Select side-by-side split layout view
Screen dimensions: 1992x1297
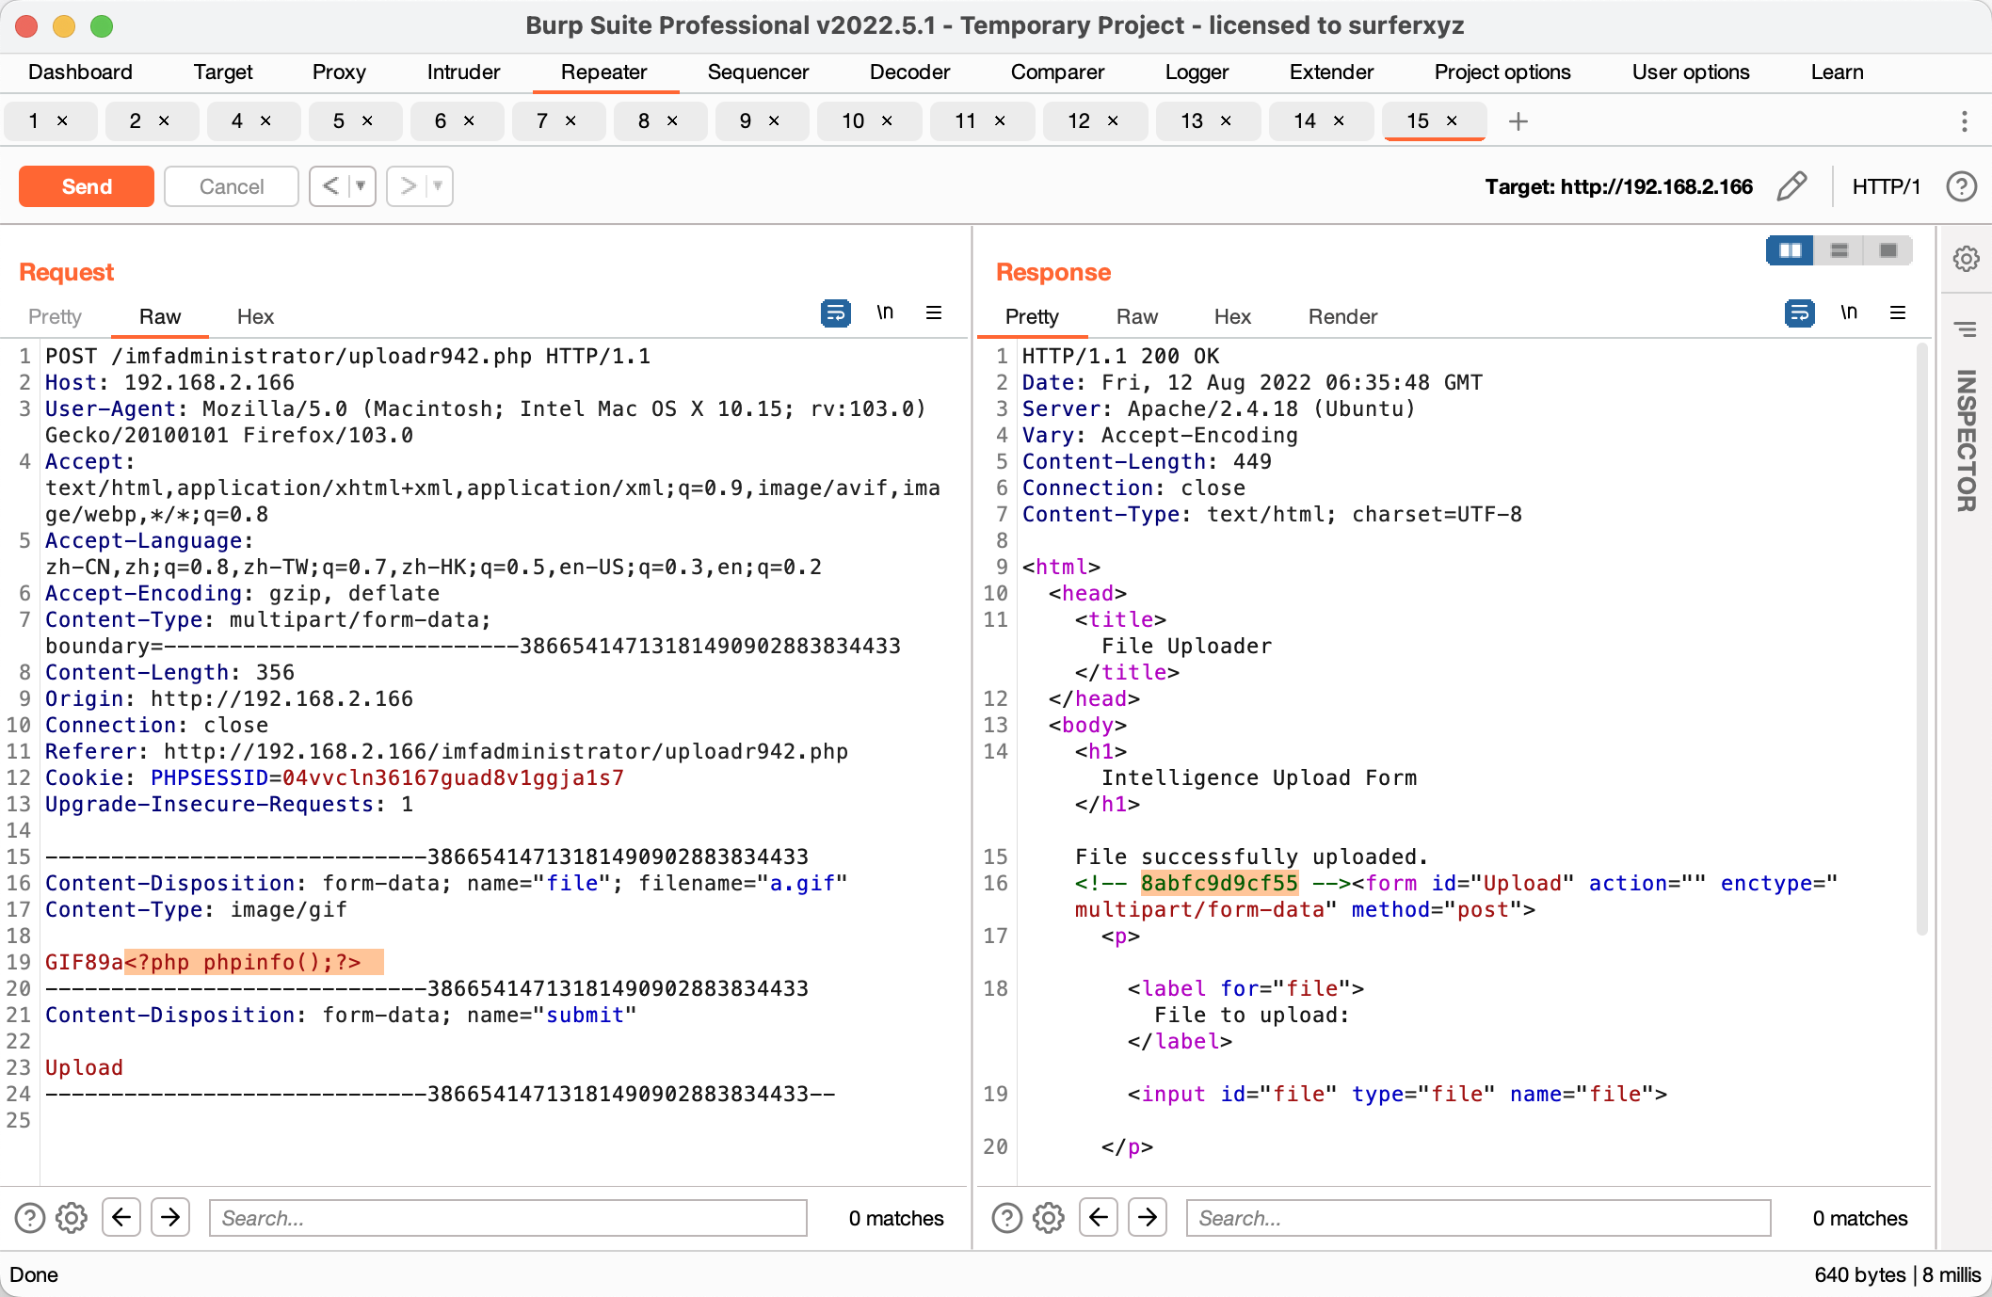[1790, 250]
